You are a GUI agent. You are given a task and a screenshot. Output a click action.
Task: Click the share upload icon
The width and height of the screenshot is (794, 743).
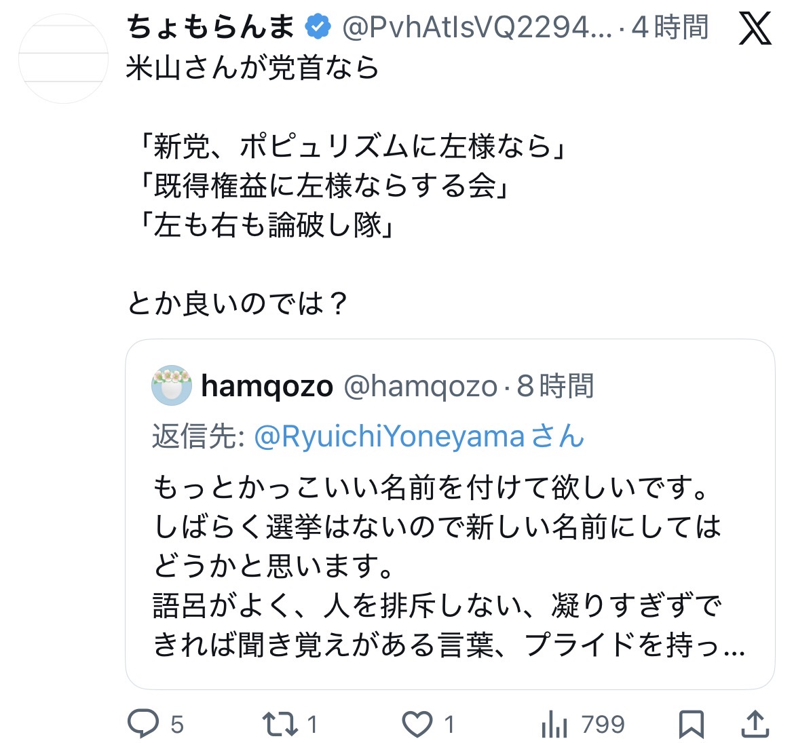click(x=755, y=723)
